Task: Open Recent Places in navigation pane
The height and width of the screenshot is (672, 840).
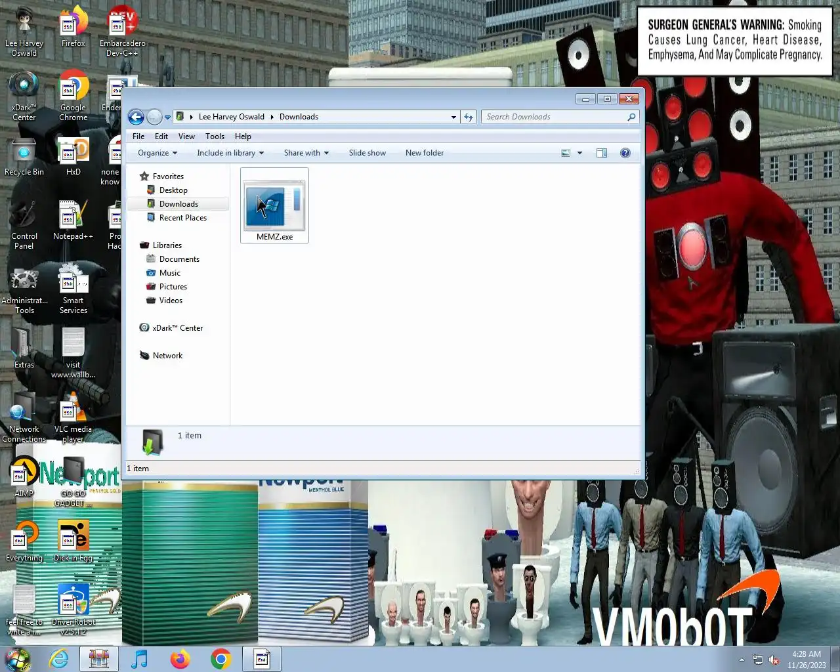Action: point(183,218)
